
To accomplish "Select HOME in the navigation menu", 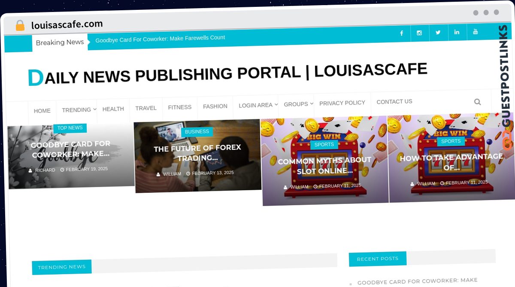I will click(42, 111).
